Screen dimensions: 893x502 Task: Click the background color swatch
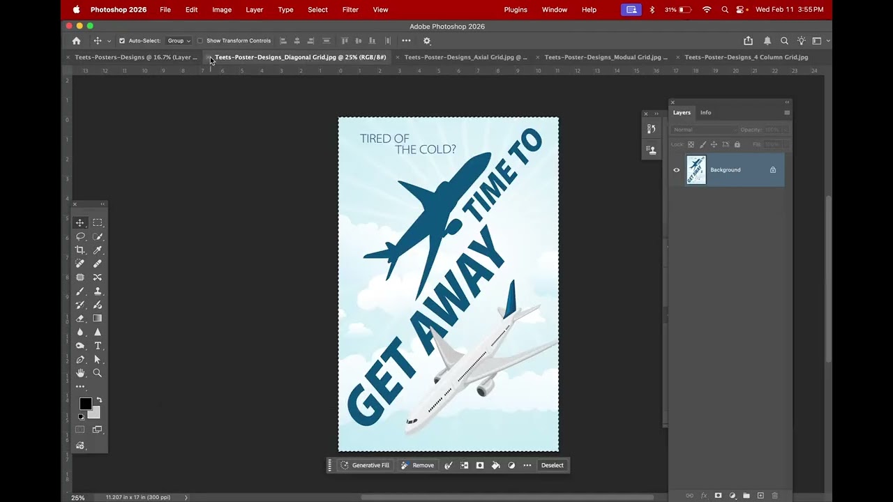coord(95,413)
